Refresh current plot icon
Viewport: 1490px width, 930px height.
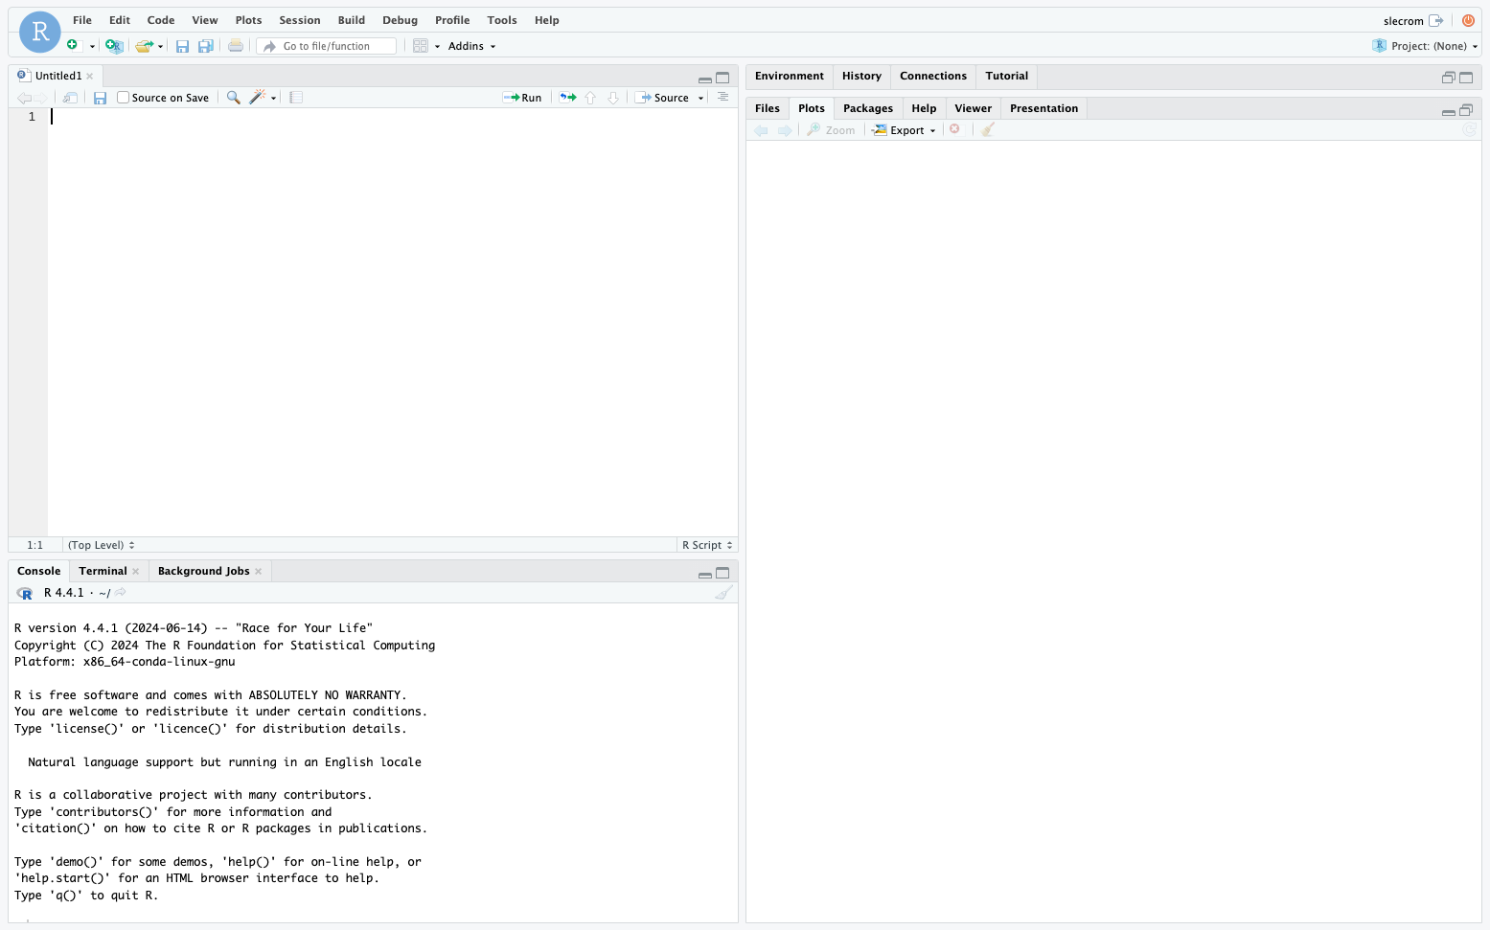tap(1469, 129)
